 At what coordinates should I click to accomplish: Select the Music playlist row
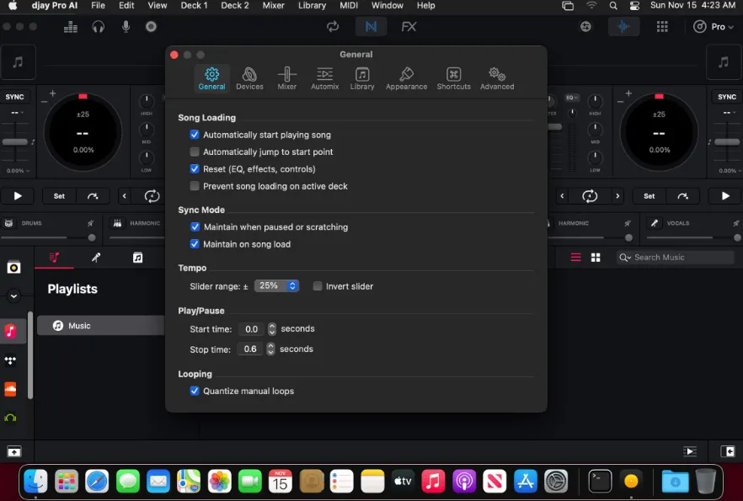pos(101,325)
